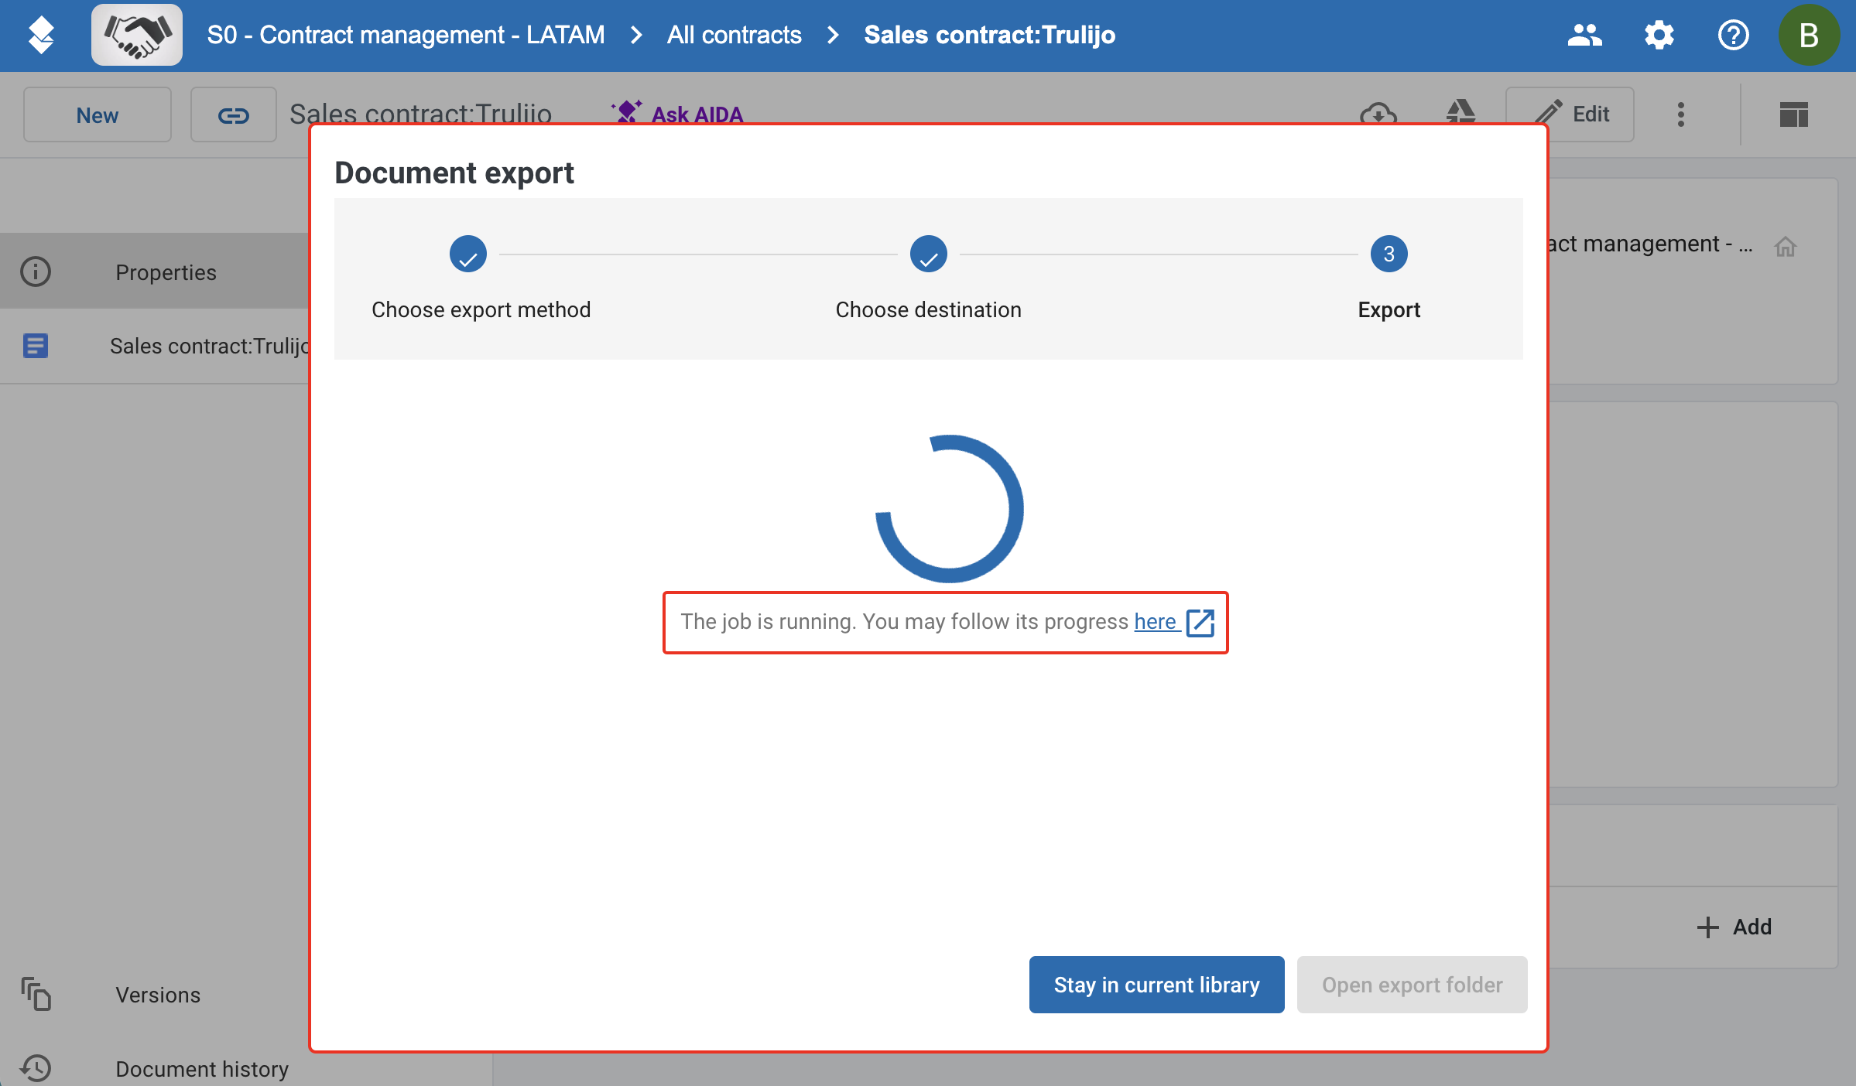Image resolution: width=1856 pixels, height=1086 pixels.
Task: Select Sales contract:Trulijo breadcrumb
Action: click(989, 35)
